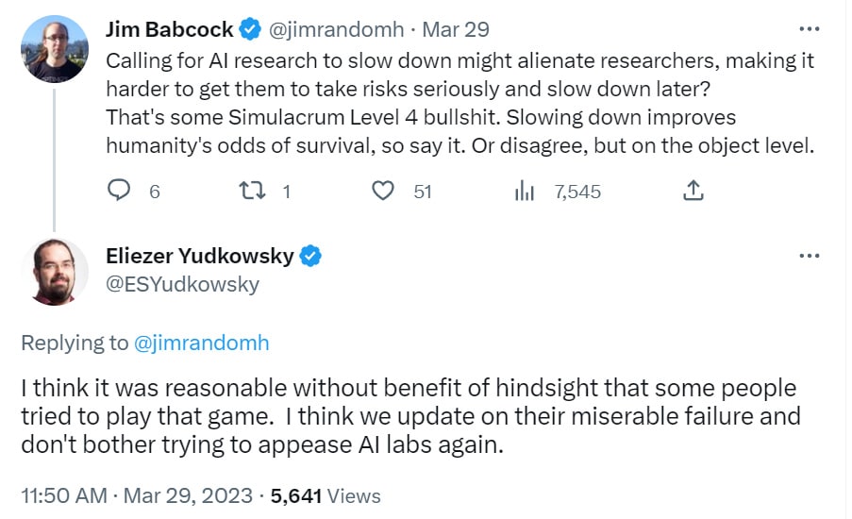This screenshot has height=519, width=852.
Task: Like Jim Babcock's tweet with the heart icon
Action: (x=383, y=191)
